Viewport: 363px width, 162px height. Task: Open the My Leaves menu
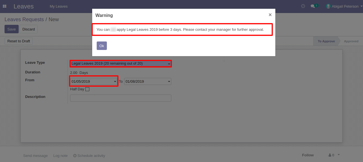59,6
